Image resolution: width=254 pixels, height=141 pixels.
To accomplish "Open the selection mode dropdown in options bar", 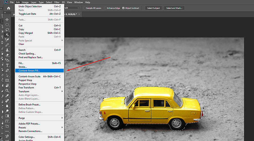I will pos(72,8).
